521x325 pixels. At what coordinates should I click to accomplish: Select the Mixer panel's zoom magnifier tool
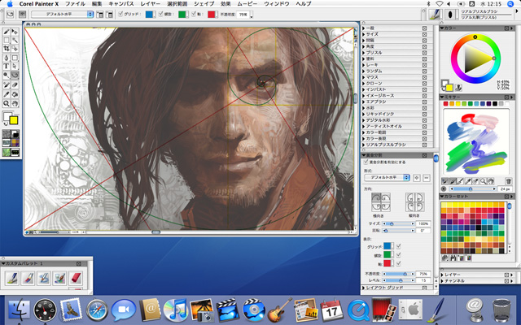[x=483, y=181]
